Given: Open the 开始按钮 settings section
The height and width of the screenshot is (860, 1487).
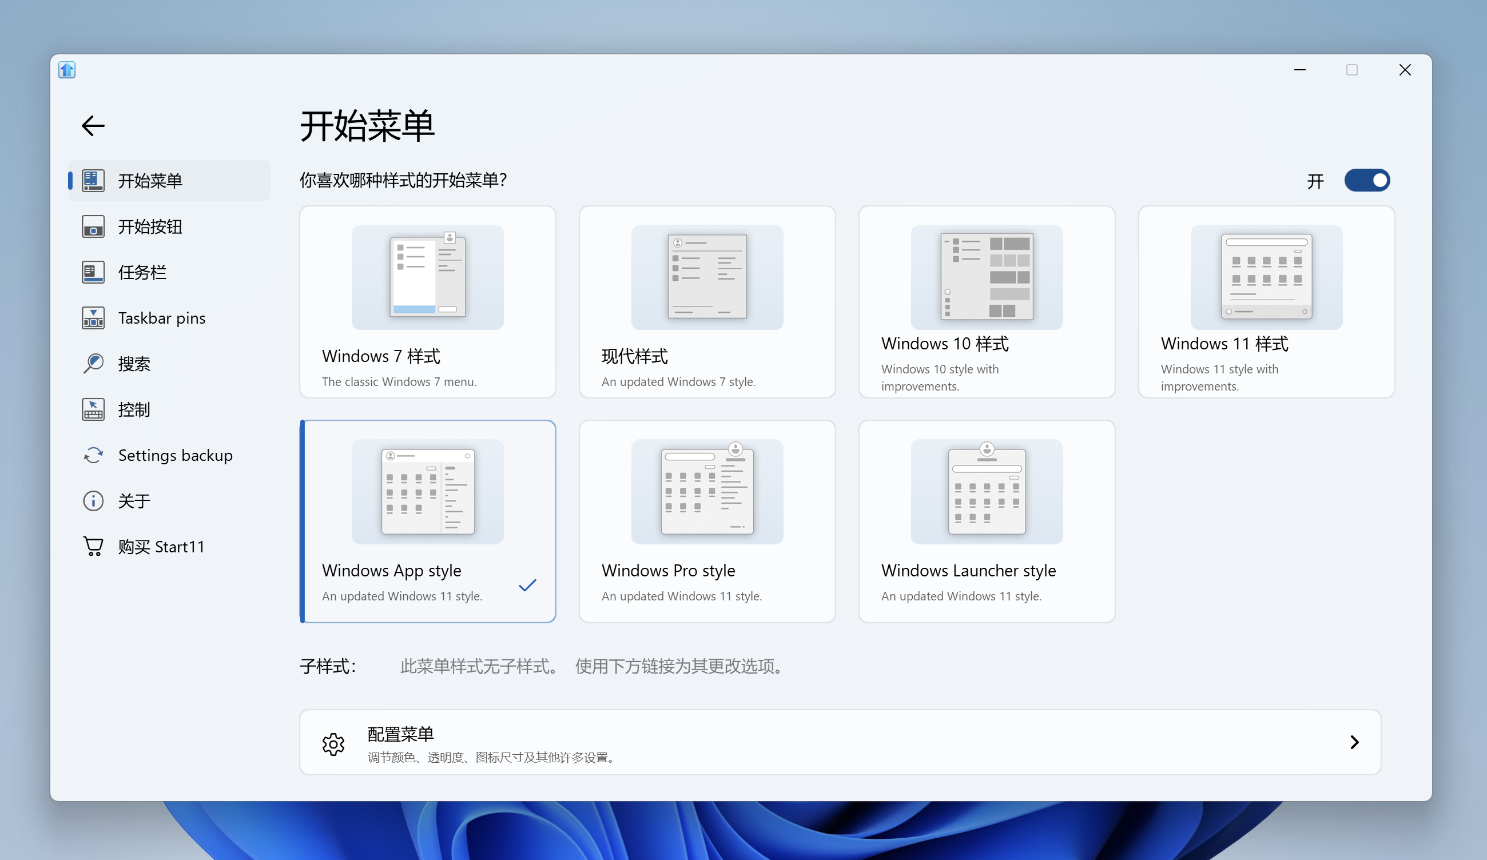Looking at the screenshot, I should [150, 226].
